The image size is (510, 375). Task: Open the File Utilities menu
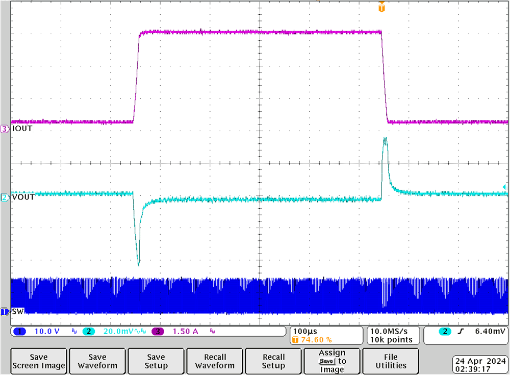[391, 361]
